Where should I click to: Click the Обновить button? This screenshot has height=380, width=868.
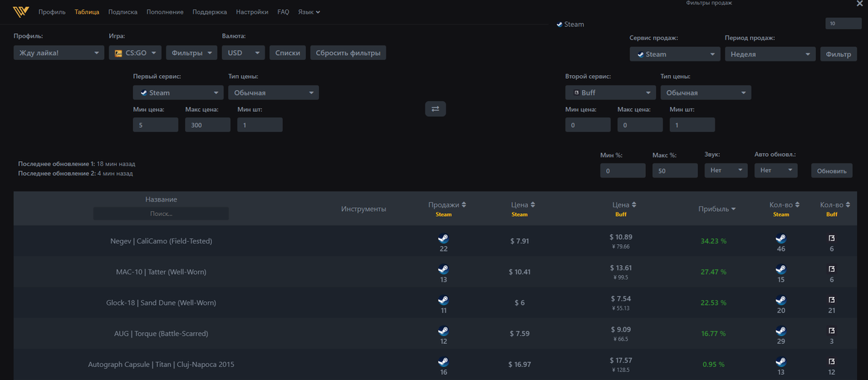click(832, 170)
